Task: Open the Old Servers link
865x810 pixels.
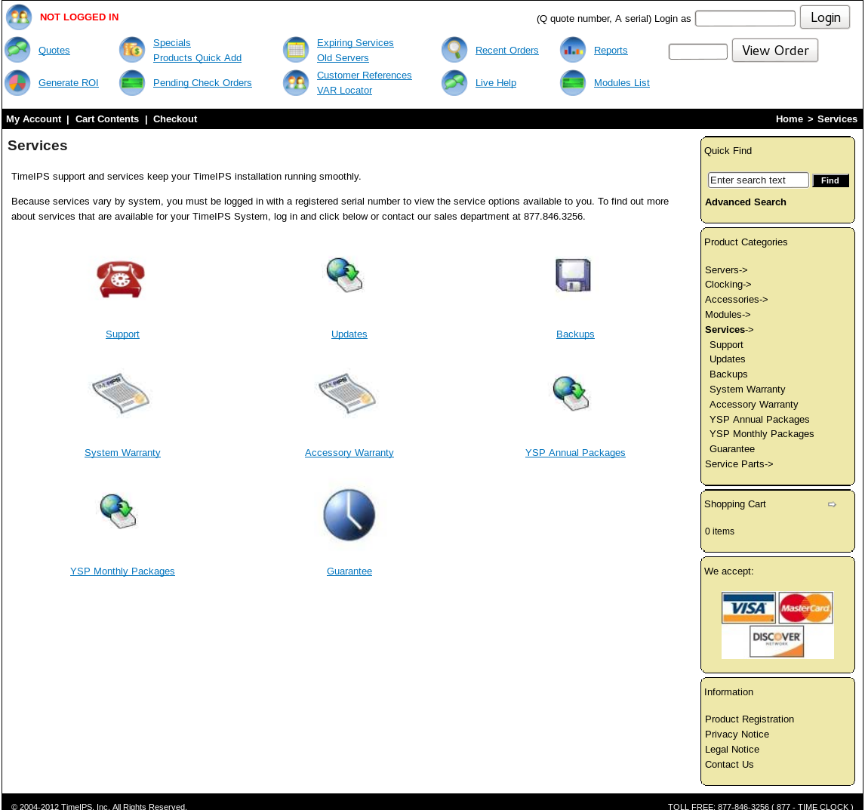Action: coord(343,58)
